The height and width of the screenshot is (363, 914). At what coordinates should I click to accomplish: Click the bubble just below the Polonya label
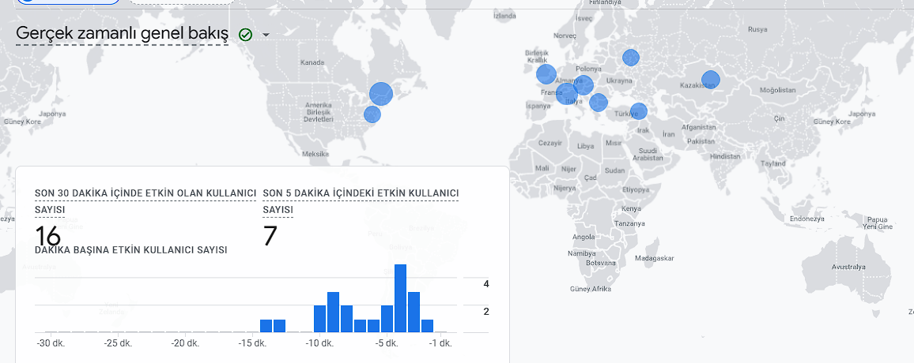(x=584, y=85)
